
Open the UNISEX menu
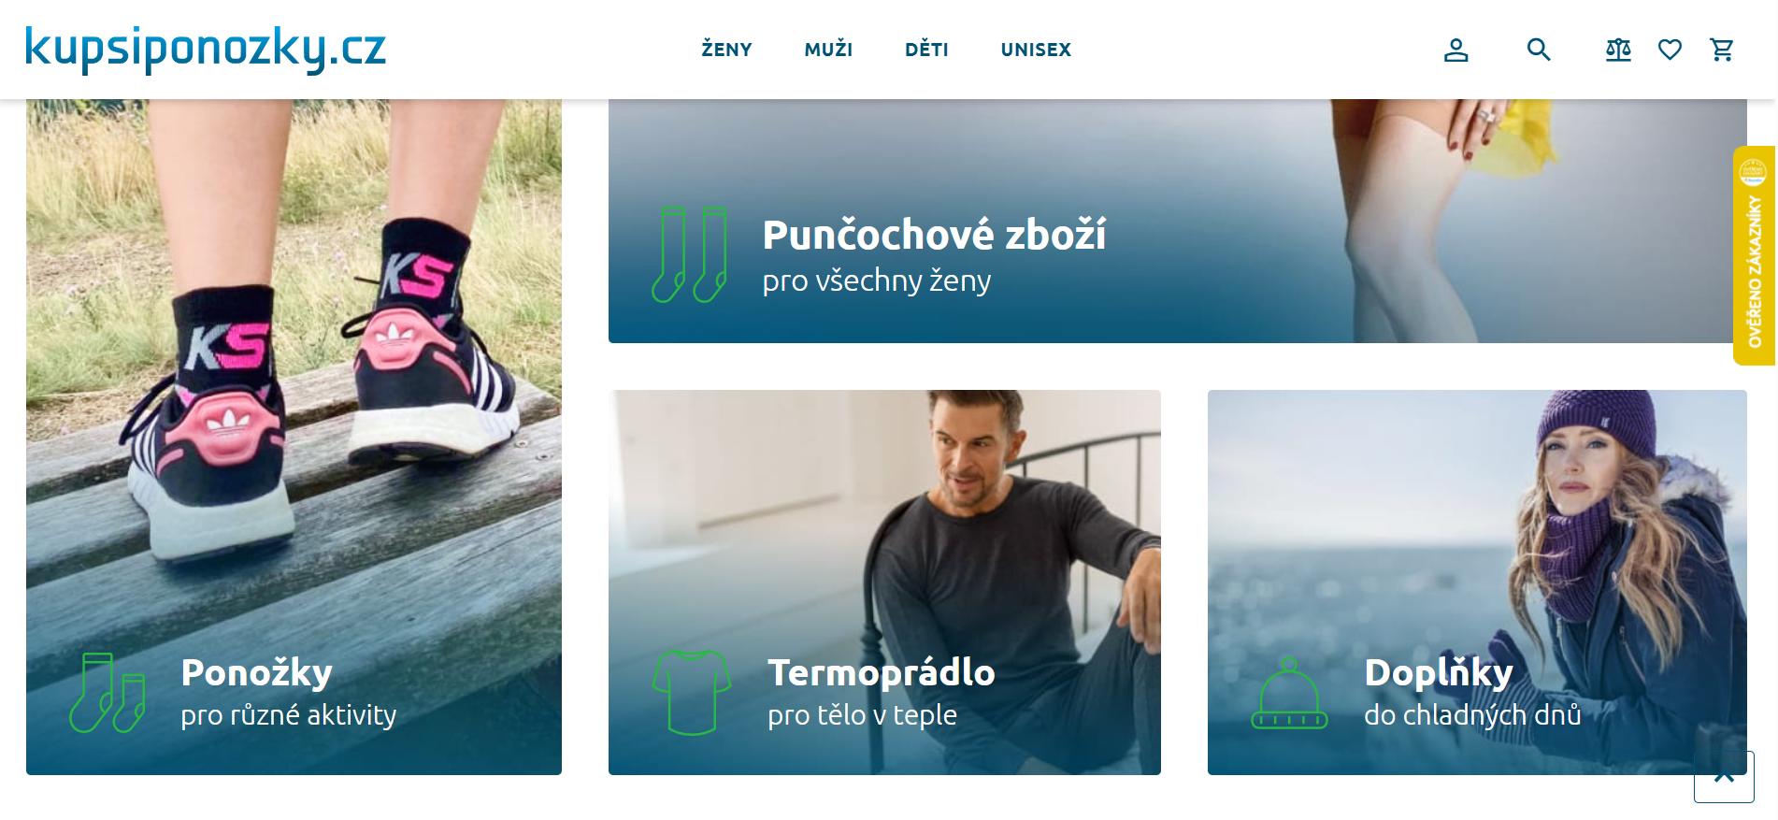tap(1036, 50)
